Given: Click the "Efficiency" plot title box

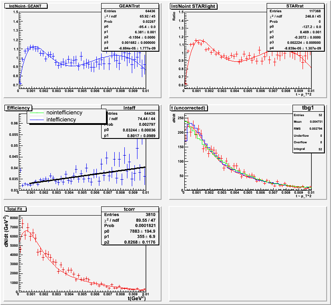Looking at the screenshot, I should coord(18,107).
